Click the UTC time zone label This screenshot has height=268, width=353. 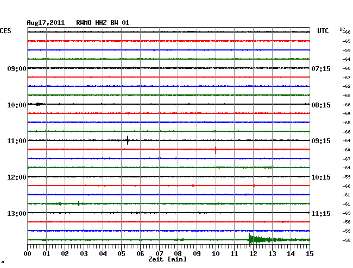[323, 31]
